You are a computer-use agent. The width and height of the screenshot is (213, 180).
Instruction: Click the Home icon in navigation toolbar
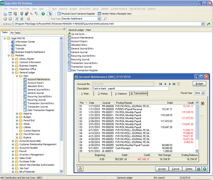click(28, 19)
